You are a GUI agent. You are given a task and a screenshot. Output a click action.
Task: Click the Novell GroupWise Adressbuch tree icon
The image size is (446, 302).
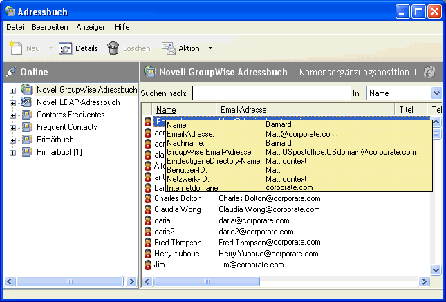click(x=27, y=90)
